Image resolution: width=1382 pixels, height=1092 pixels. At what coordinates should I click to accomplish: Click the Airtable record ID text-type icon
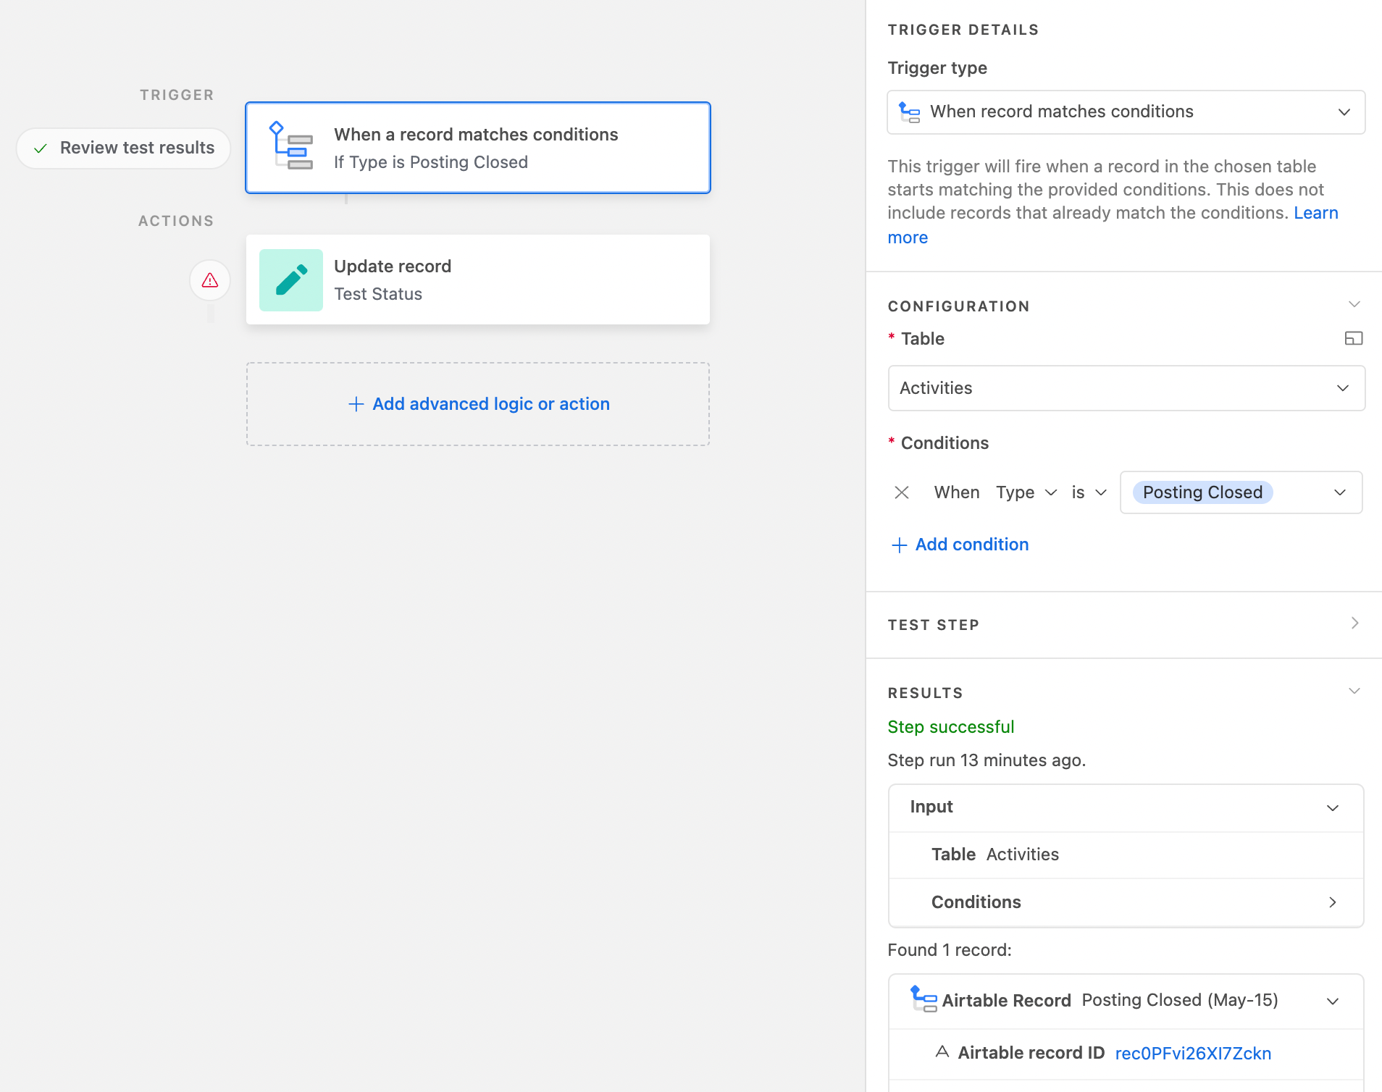point(942,1052)
